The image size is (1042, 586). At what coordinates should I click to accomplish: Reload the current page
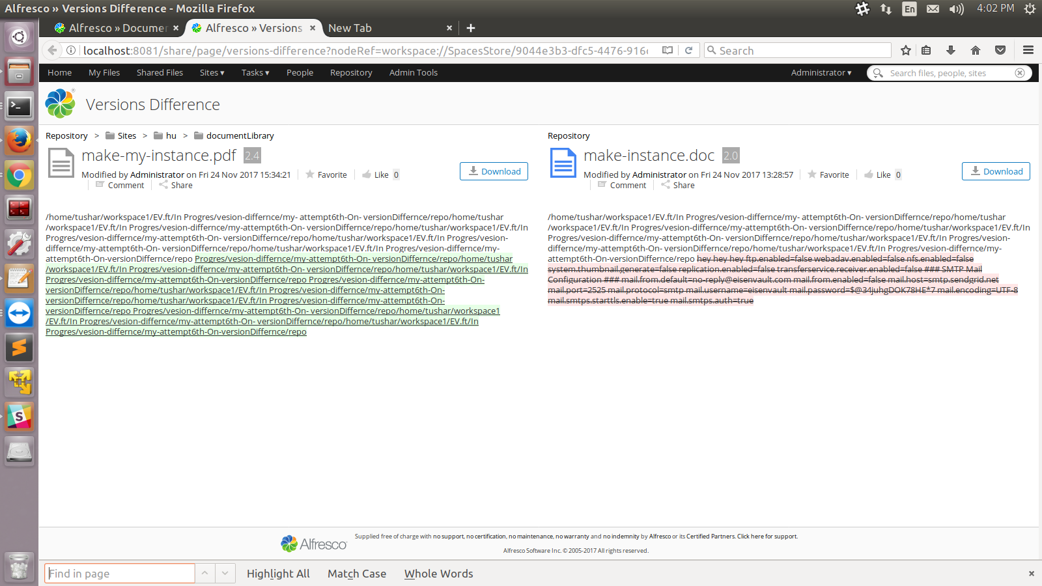point(688,50)
